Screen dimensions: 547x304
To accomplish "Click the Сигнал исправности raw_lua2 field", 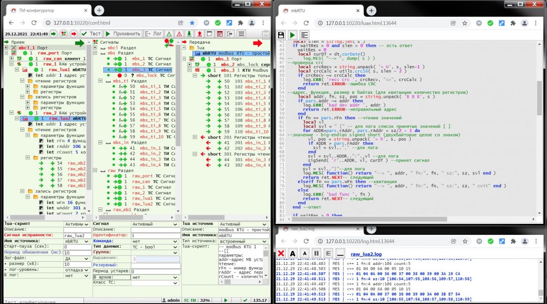I will point(77,235).
